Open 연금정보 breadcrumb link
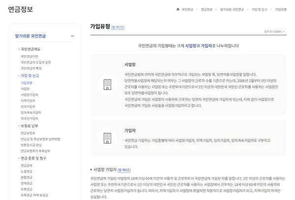This screenshot has height=200, width=295. [x=206, y=9]
